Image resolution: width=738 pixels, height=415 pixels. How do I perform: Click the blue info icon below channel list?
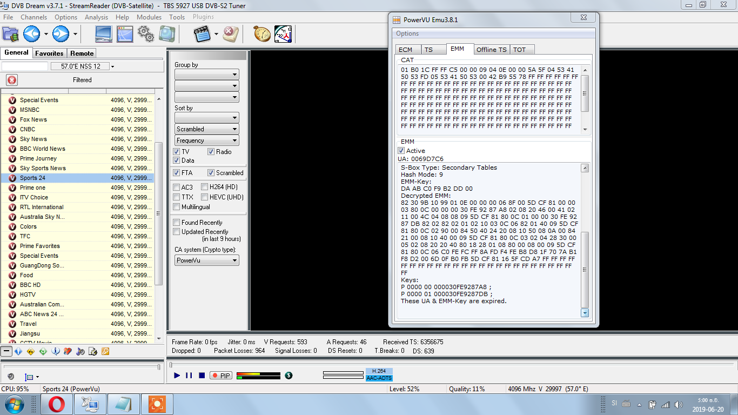56,351
